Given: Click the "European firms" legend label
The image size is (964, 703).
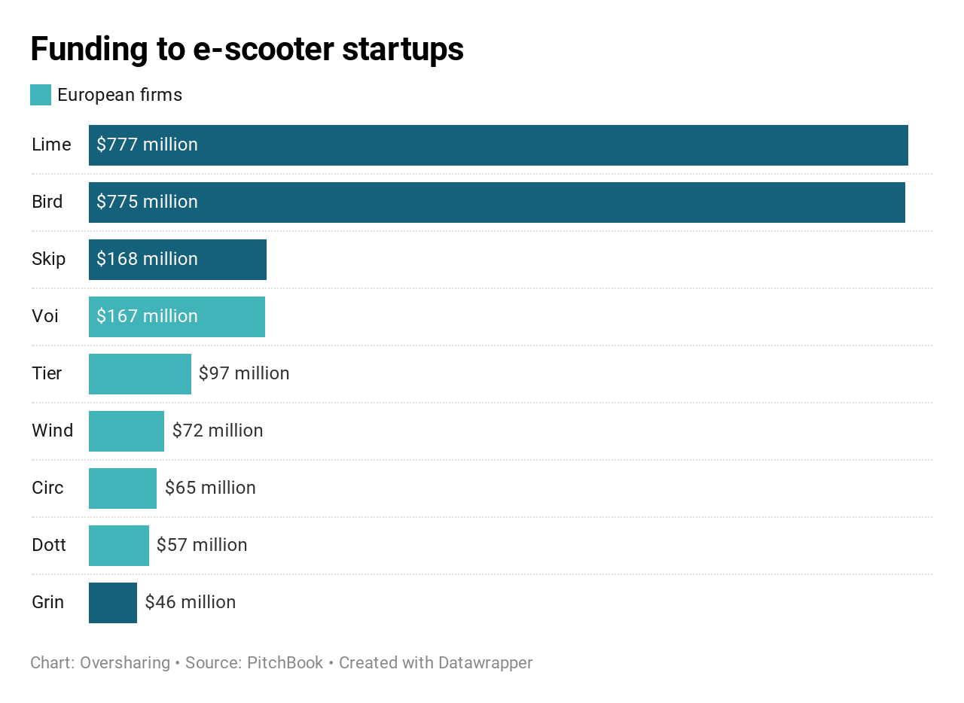Looking at the screenshot, I should click(120, 95).
